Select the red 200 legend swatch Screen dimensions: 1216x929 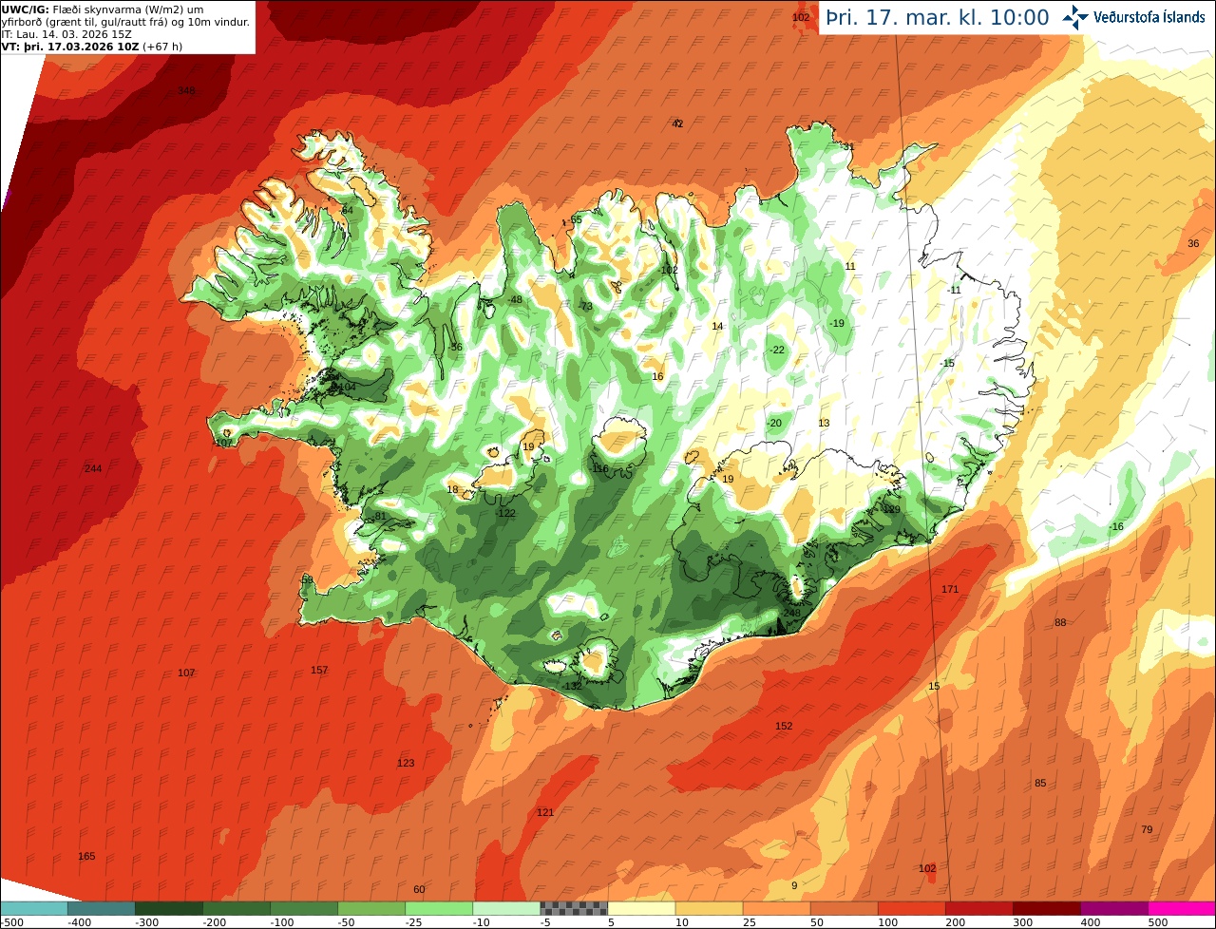point(978,908)
